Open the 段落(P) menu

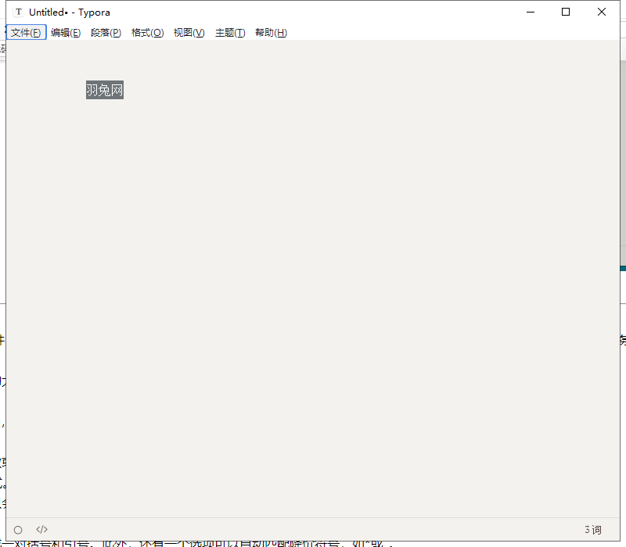(x=106, y=32)
